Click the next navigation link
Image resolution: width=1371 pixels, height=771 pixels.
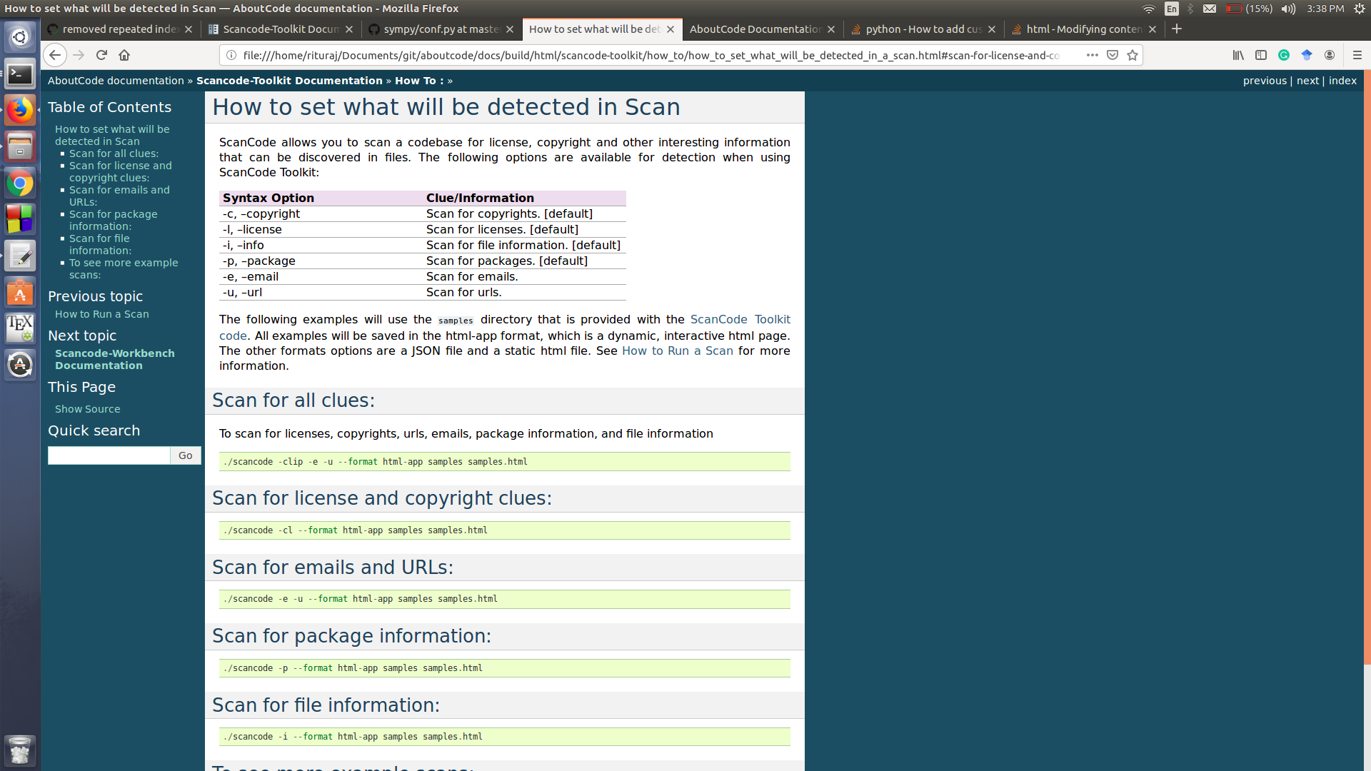coord(1307,81)
